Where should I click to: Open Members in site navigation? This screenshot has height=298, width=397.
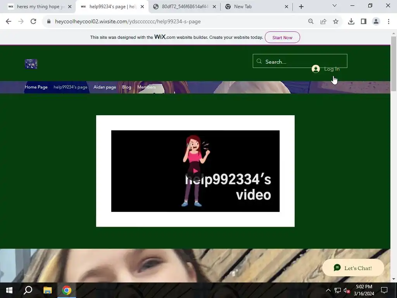pyautogui.click(x=146, y=87)
